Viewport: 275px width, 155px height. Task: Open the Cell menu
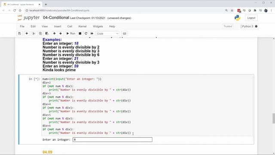click(70, 26)
